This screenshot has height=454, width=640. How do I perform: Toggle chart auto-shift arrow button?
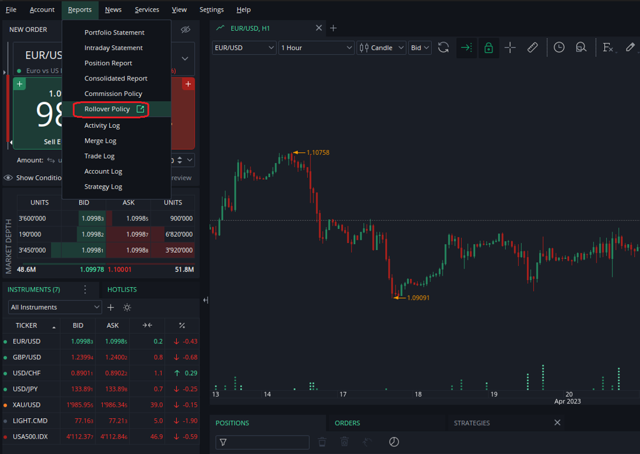pyautogui.click(x=466, y=48)
